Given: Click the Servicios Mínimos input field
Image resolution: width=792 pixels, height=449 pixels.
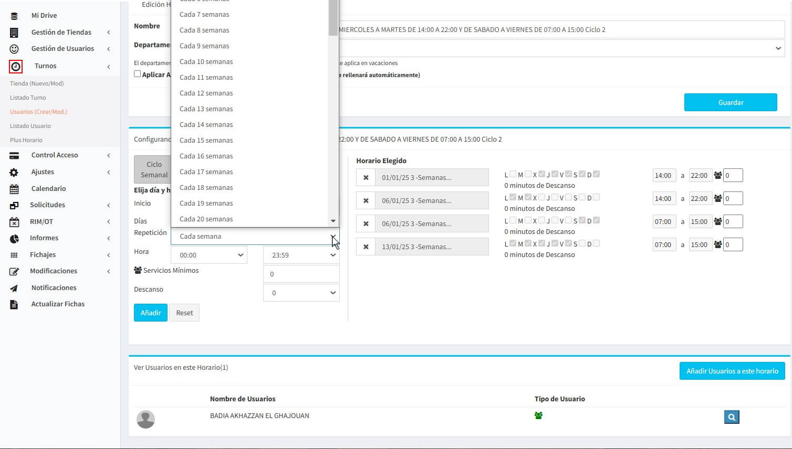Looking at the screenshot, I should pyautogui.click(x=301, y=274).
